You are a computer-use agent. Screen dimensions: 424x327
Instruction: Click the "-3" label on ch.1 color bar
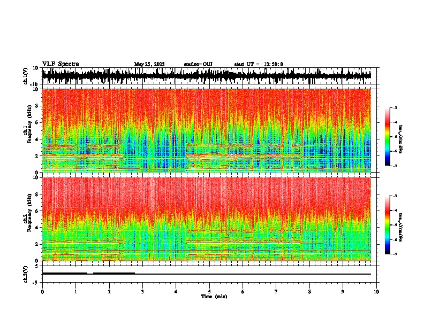pyautogui.click(x=395, y=107)
